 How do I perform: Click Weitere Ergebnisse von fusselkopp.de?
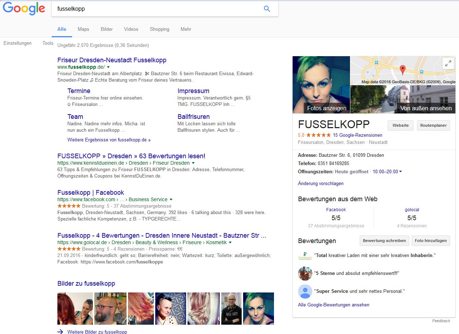click(109, 140)
